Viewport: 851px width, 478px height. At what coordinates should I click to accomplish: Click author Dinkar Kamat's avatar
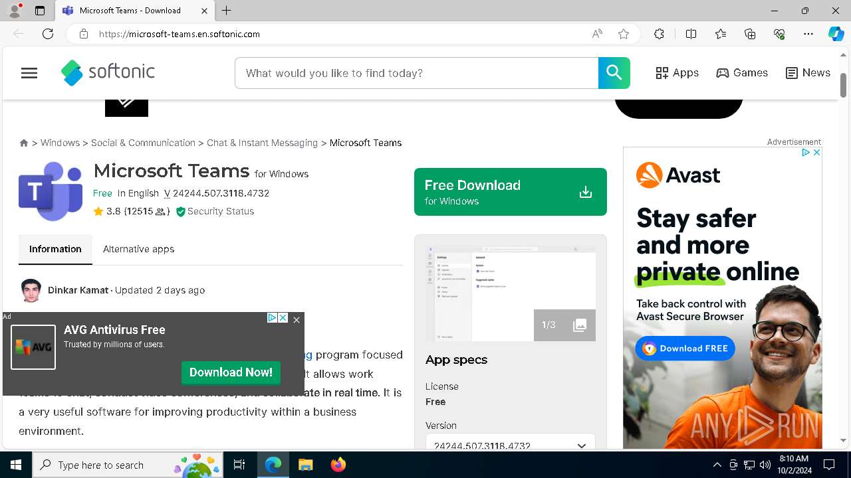[31, 290]
